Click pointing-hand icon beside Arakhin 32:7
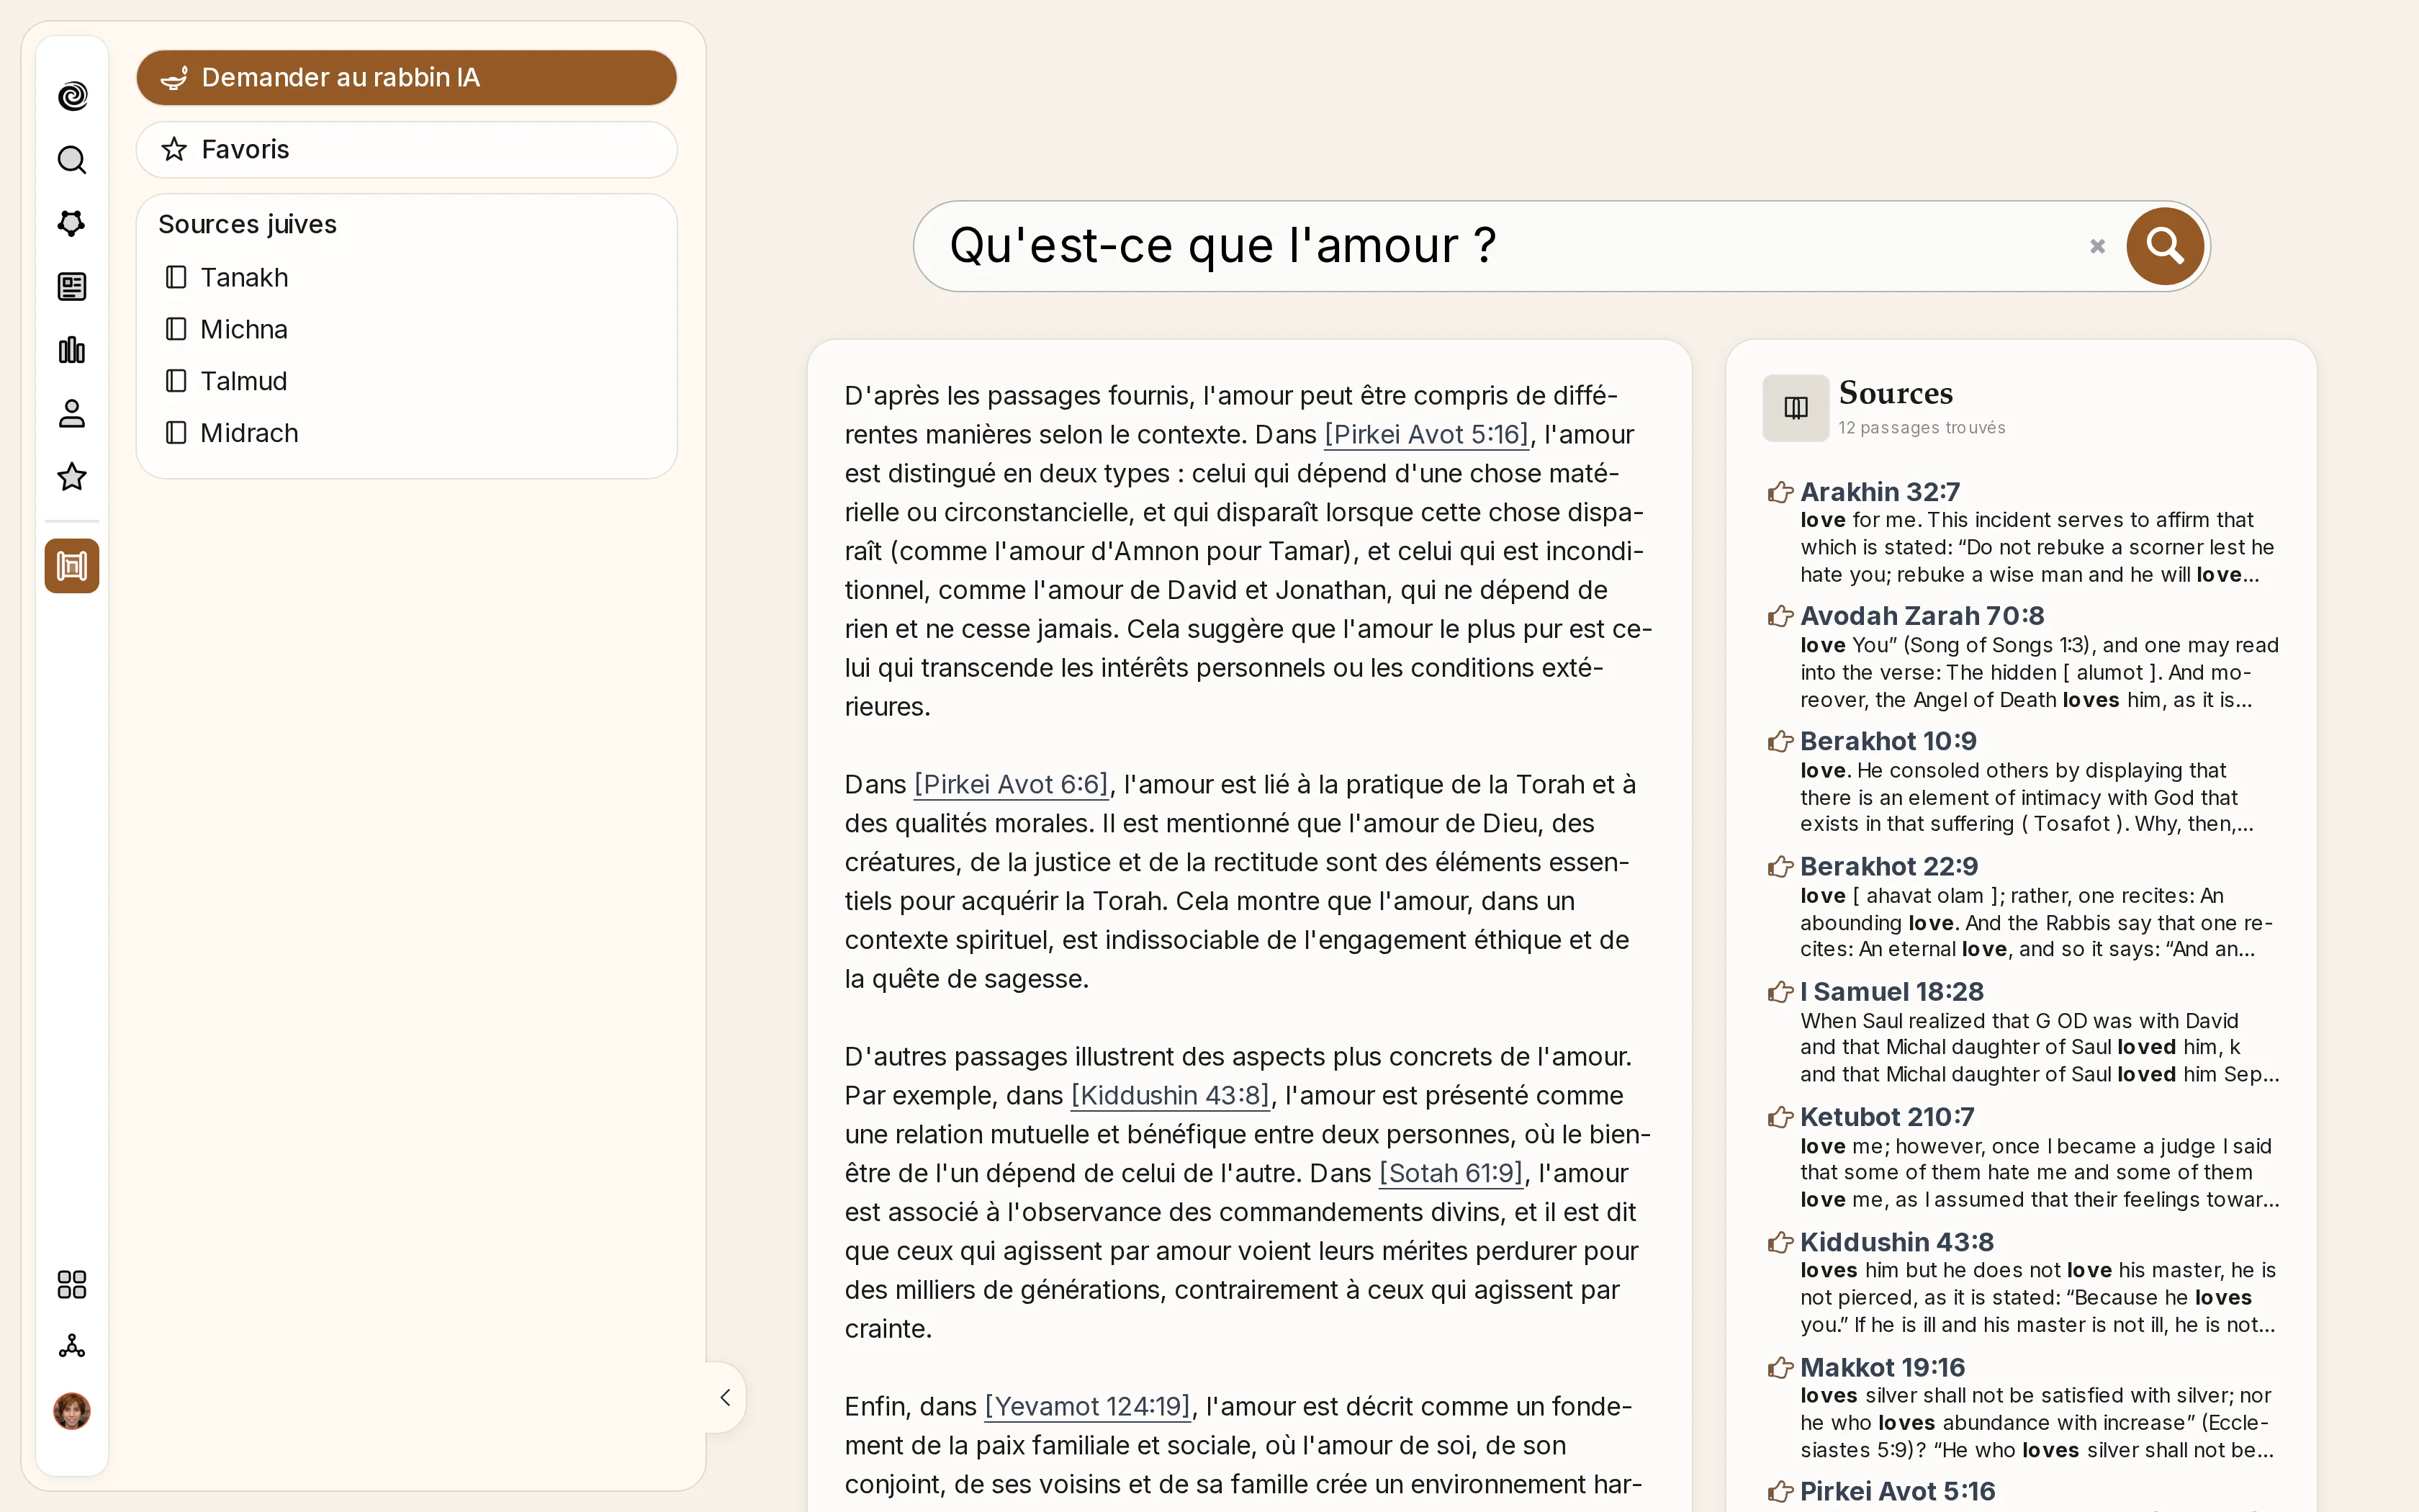The height and width of the screenshot is (1512, 2419). coord(1780,492)
